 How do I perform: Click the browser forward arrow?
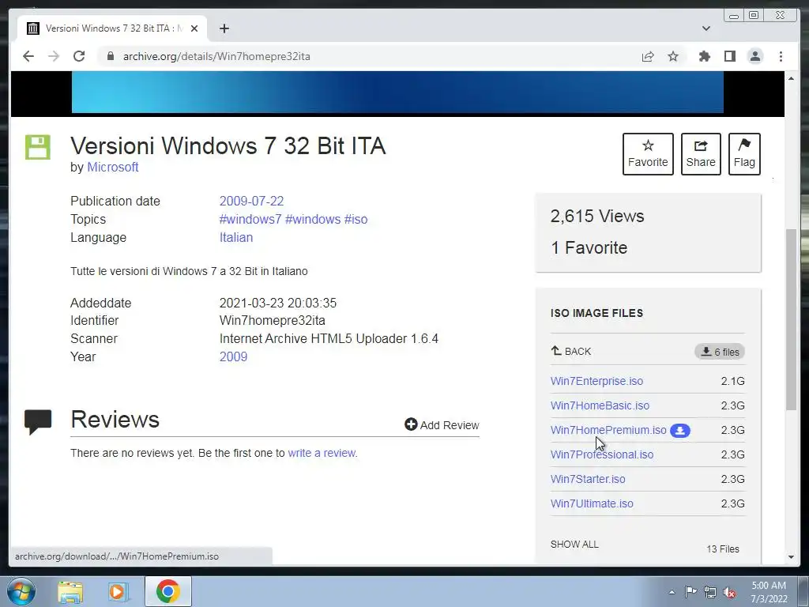(54, 56)
